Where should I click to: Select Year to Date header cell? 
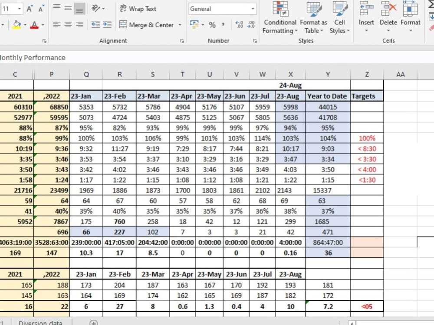point(328,96)
